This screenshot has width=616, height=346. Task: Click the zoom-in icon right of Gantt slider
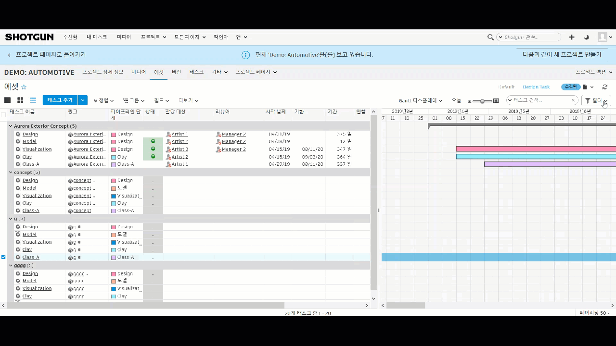point(496,101)
